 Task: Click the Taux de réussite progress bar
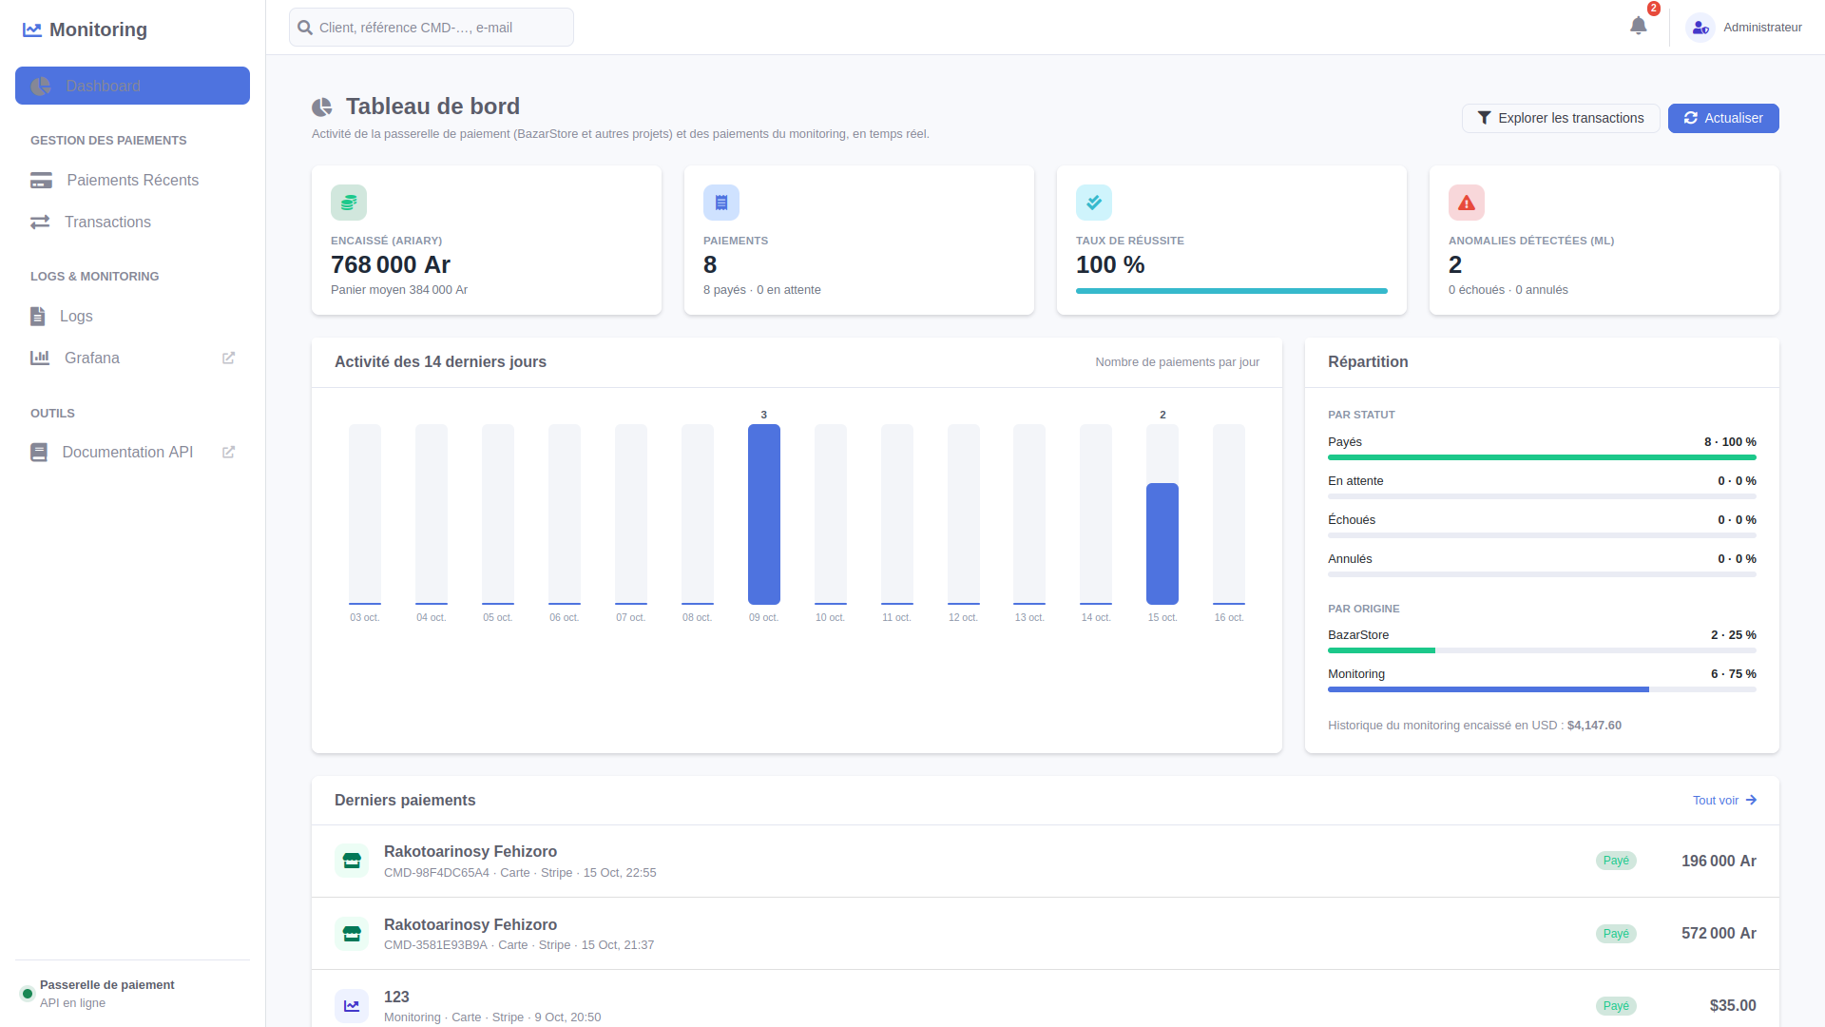[1232, 291]
